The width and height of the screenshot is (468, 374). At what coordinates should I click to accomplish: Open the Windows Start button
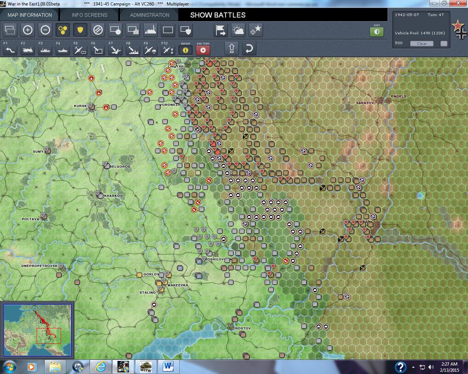coord(10,366)
